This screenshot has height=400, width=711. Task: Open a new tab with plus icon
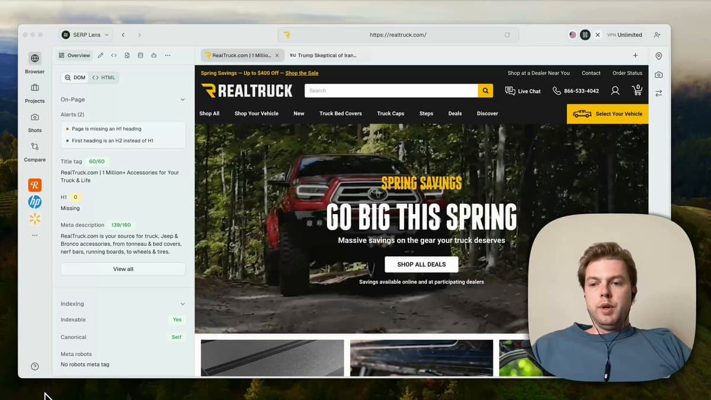[636, 55]
